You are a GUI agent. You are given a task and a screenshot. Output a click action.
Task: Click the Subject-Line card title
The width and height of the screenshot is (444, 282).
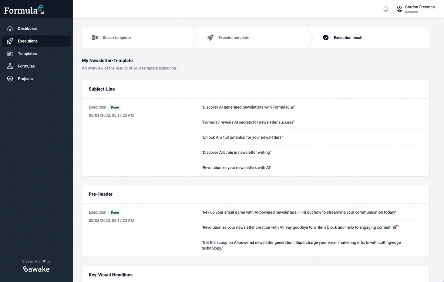[x=102, y=89]
